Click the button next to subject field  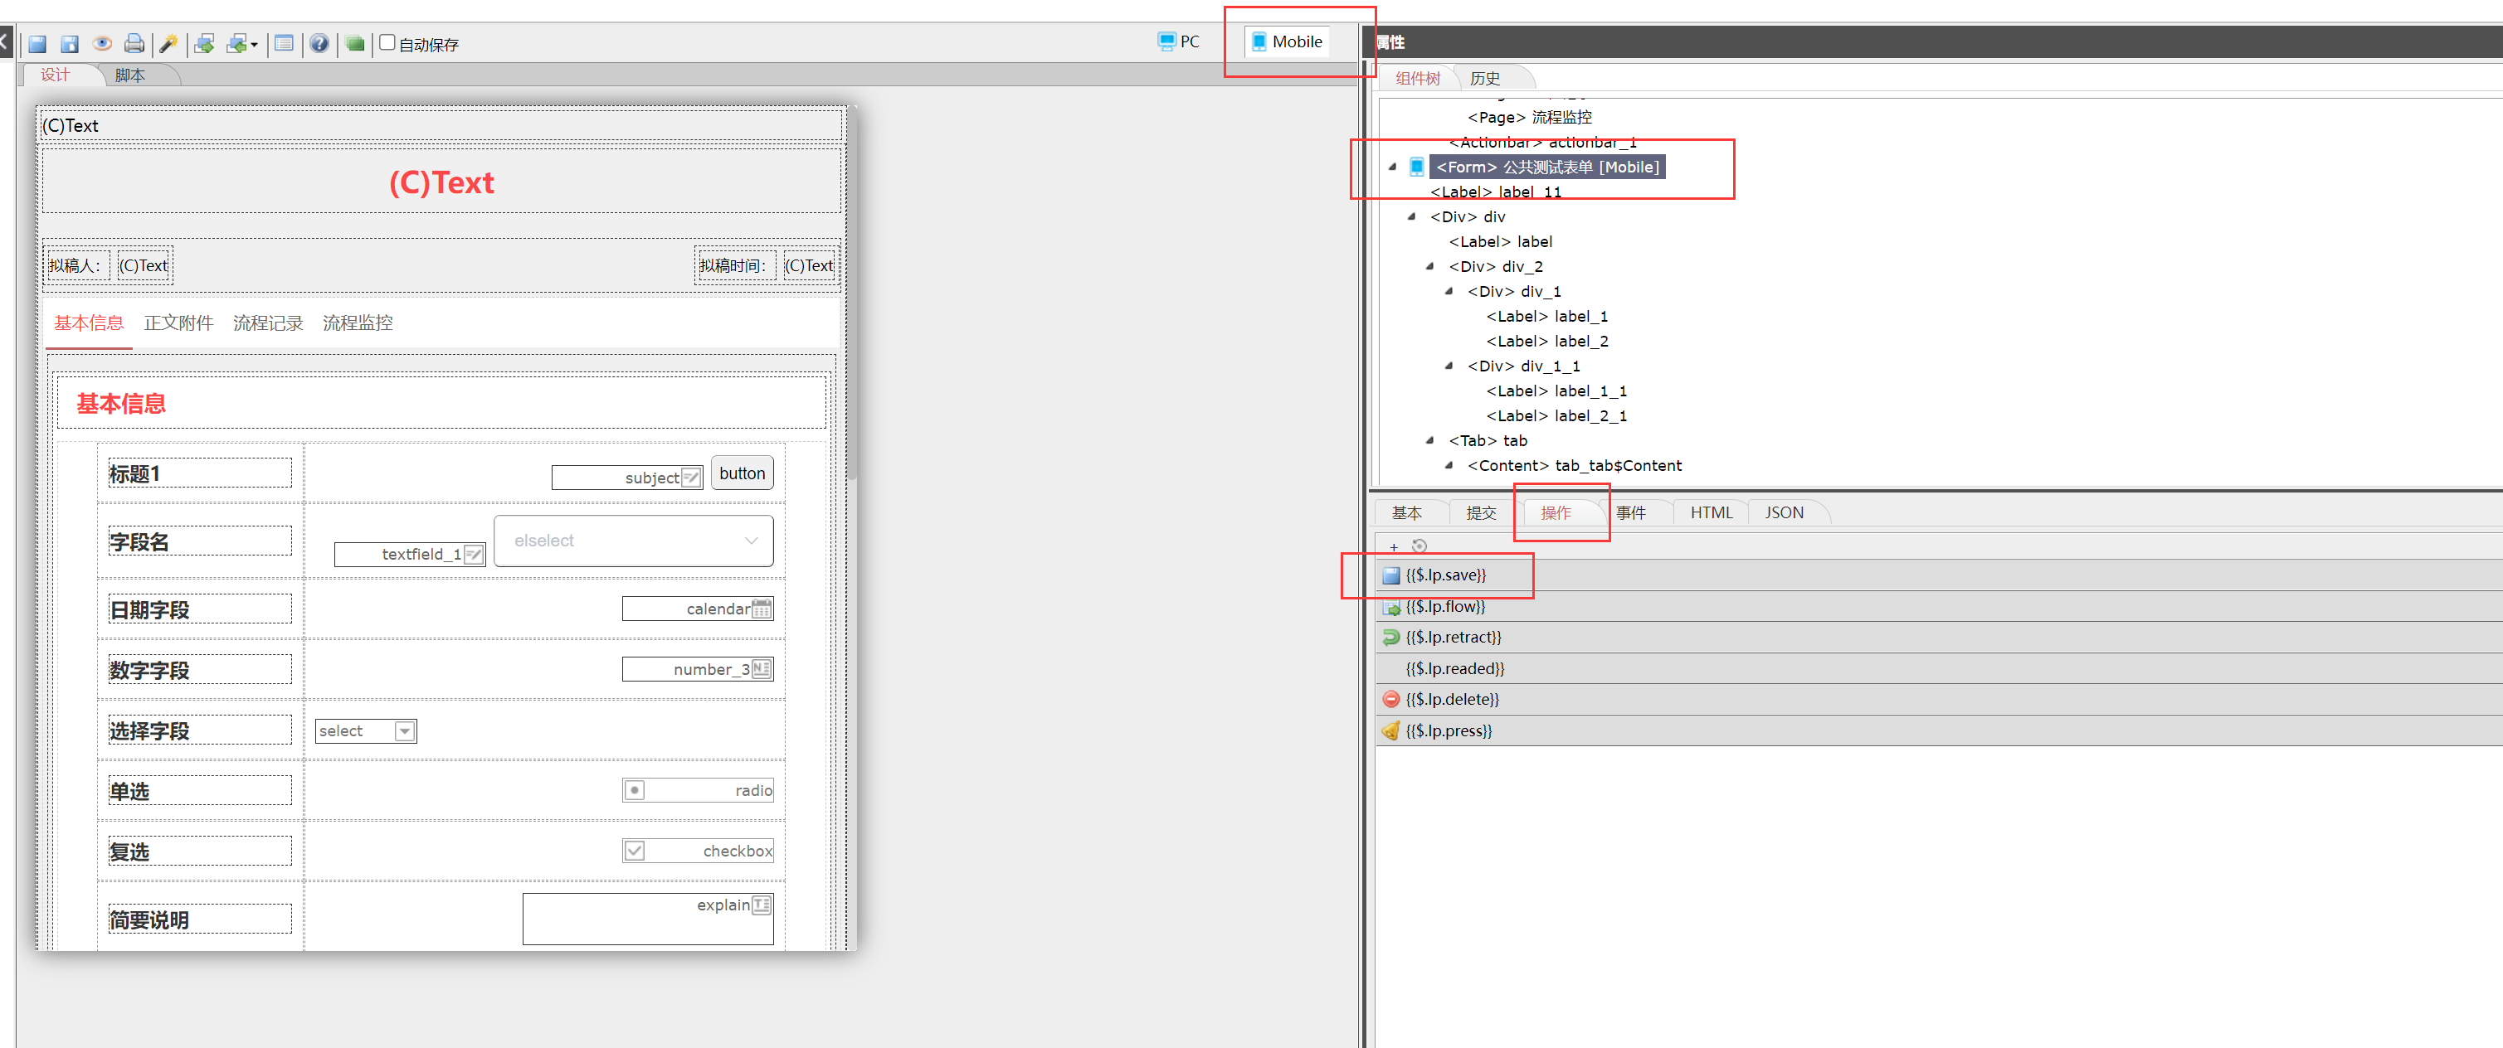click(x=742, y=474)
